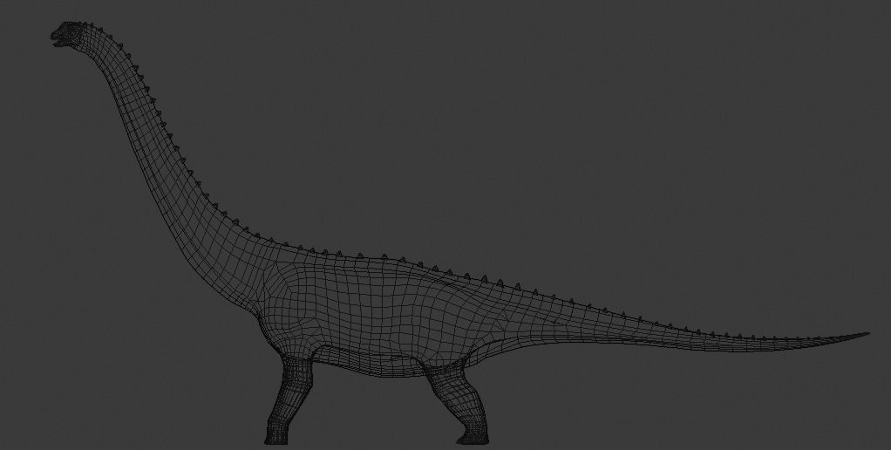
Task: Select the dinosaur's torso mesh
Action: tap(375, 316)
